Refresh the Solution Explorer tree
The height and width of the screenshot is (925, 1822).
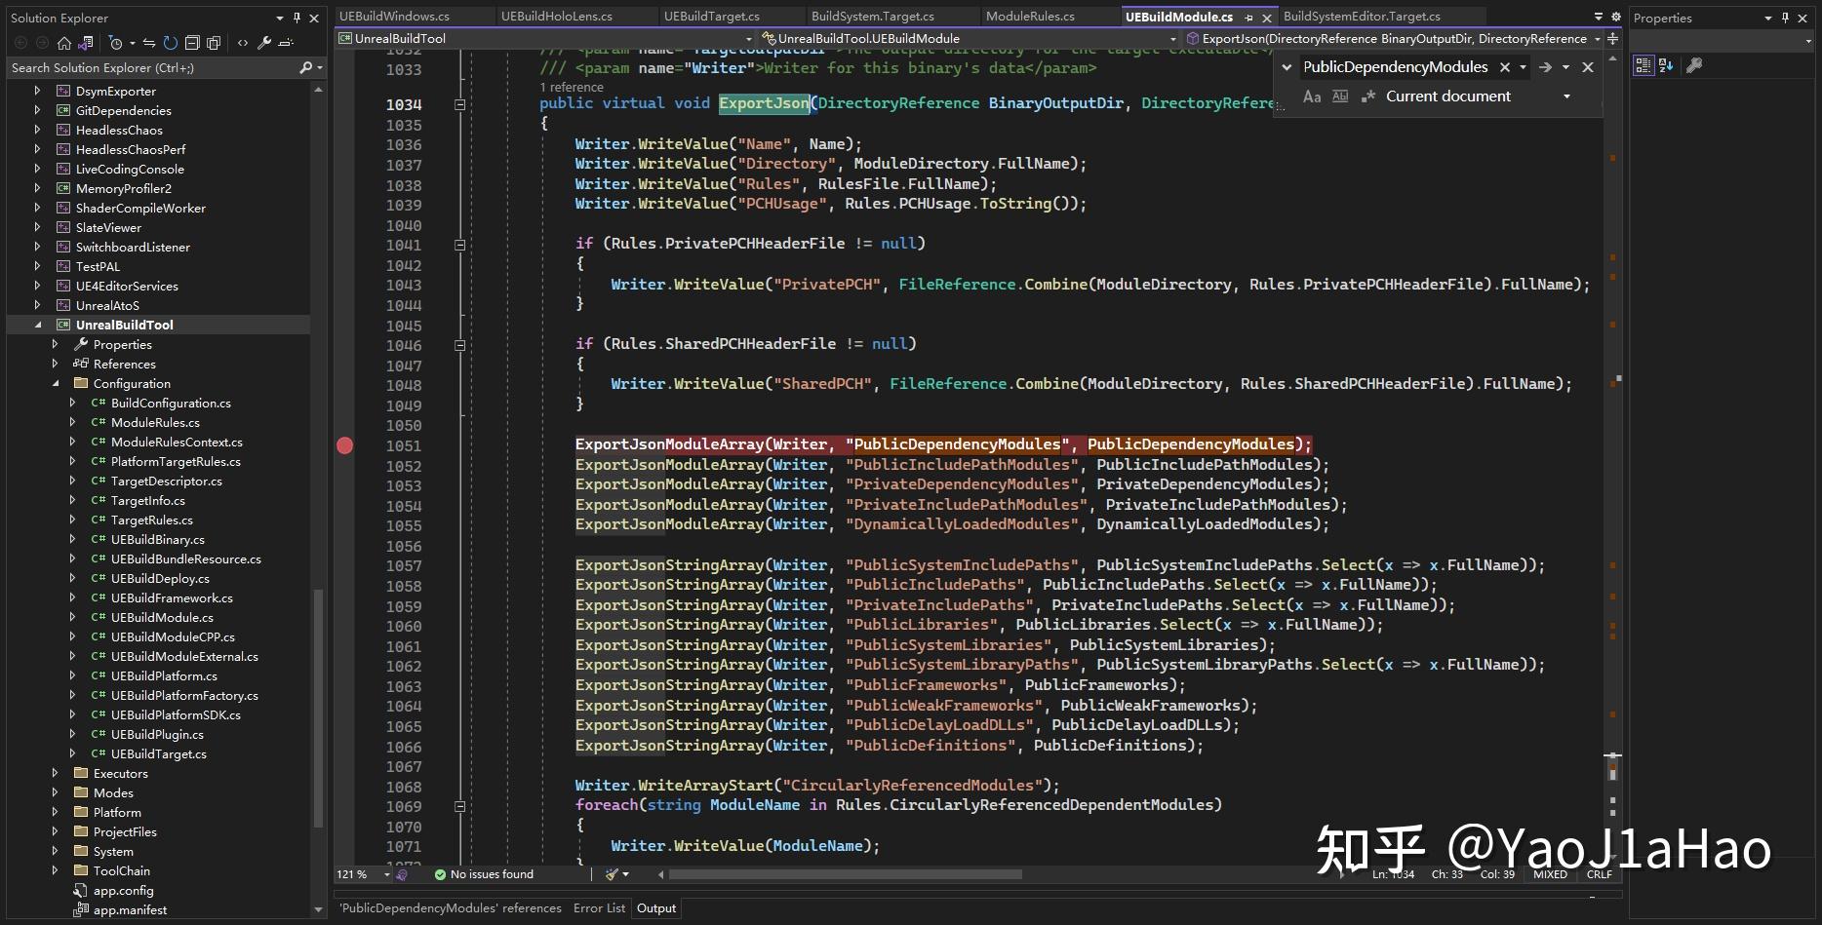171,43
